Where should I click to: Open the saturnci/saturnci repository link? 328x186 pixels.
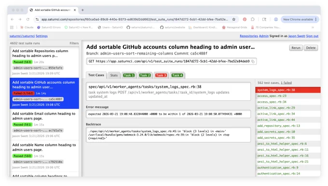pos(22,36)
